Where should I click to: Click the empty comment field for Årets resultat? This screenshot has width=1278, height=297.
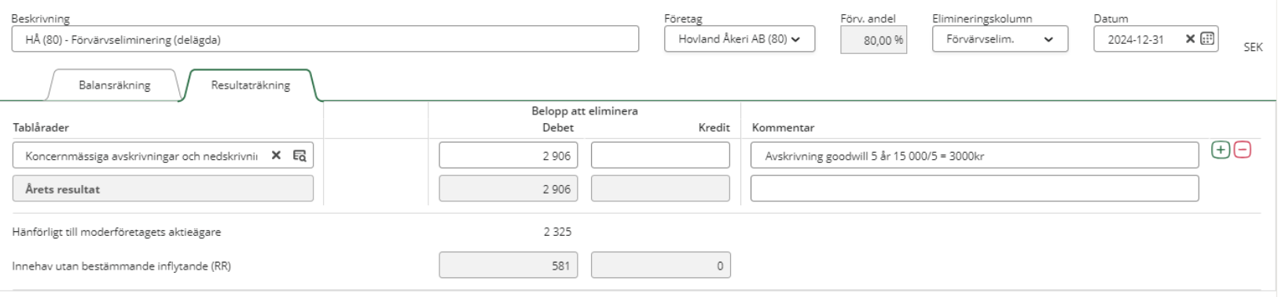click(x=975, y=188)
